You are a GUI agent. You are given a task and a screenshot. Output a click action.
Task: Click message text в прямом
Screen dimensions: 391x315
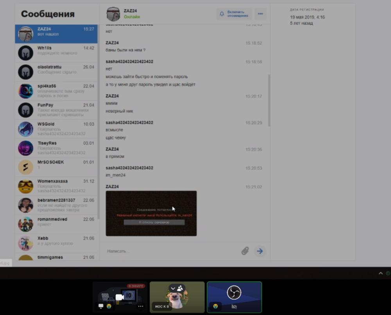tap(115, 157)
